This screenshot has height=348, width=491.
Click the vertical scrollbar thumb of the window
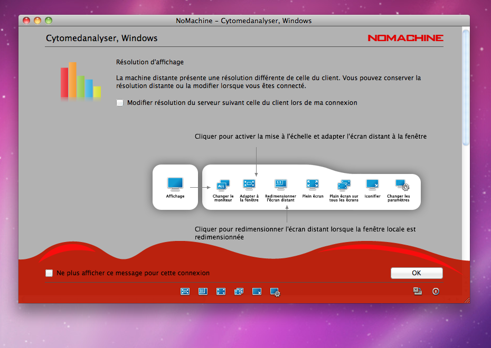coord(466,87)
